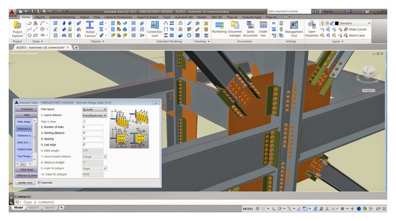Click the Spacing value field
Viewport: 396px width, 221px height.
93,139
